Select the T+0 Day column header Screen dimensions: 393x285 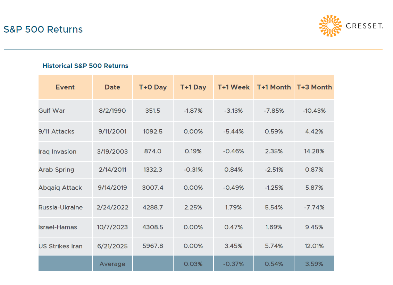[153, 87]
